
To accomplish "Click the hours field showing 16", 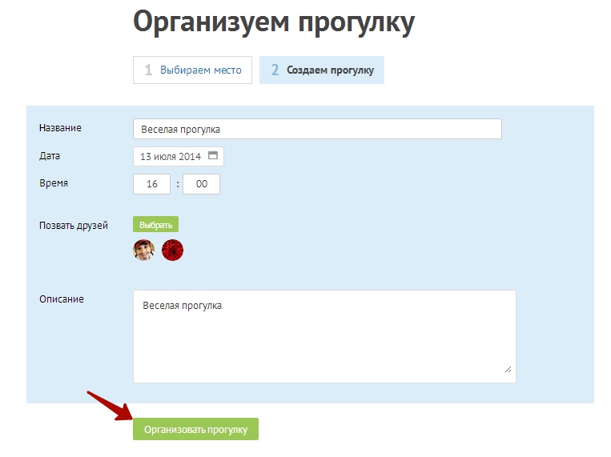I will click(x=152, y=184).
